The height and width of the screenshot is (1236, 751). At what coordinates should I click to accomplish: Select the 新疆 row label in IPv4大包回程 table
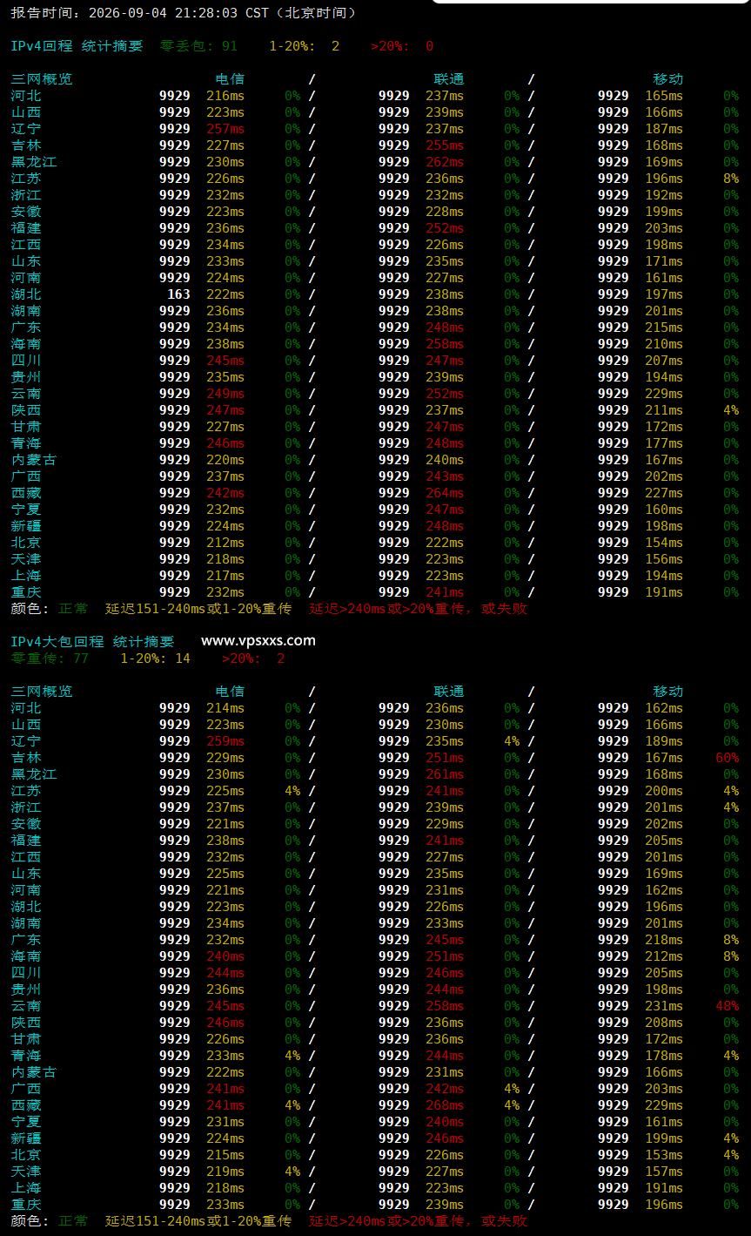(26, 1138)
